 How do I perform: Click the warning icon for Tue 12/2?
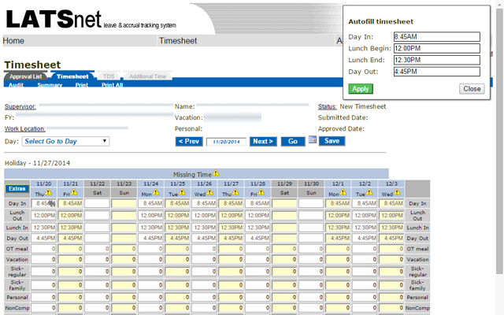click(x=369, y=192)
